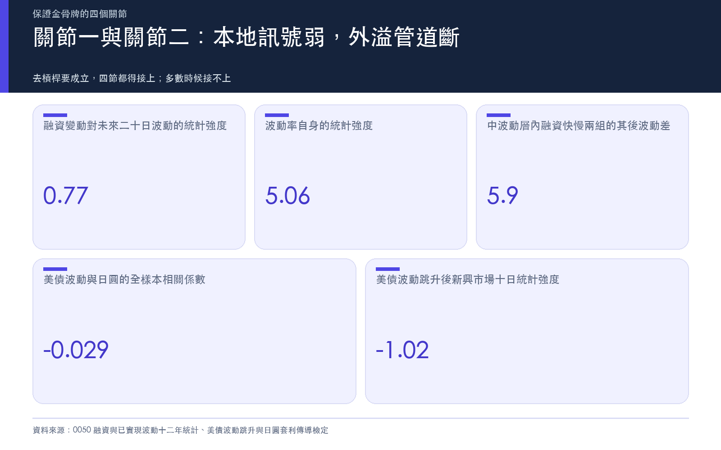Viewport: 721px width, 450px height.
Task: Select the value 5.06
Action: pos(287,196)
